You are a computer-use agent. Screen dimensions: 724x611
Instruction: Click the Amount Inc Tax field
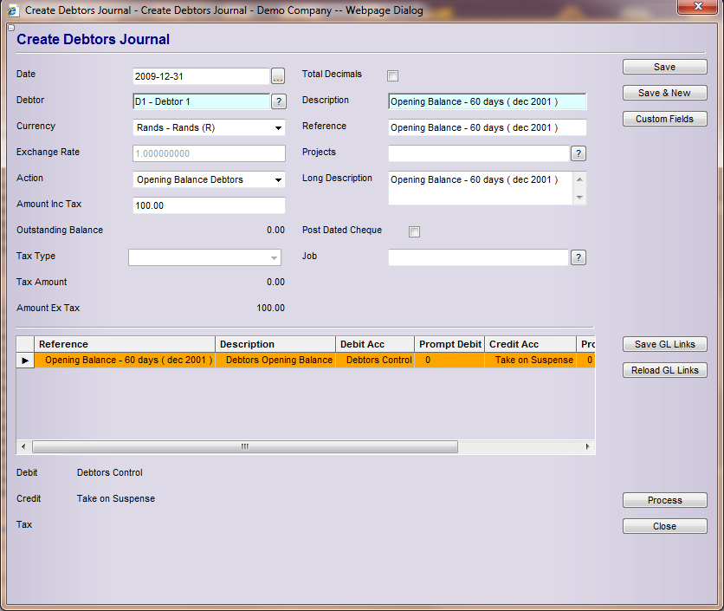point(209,205)
